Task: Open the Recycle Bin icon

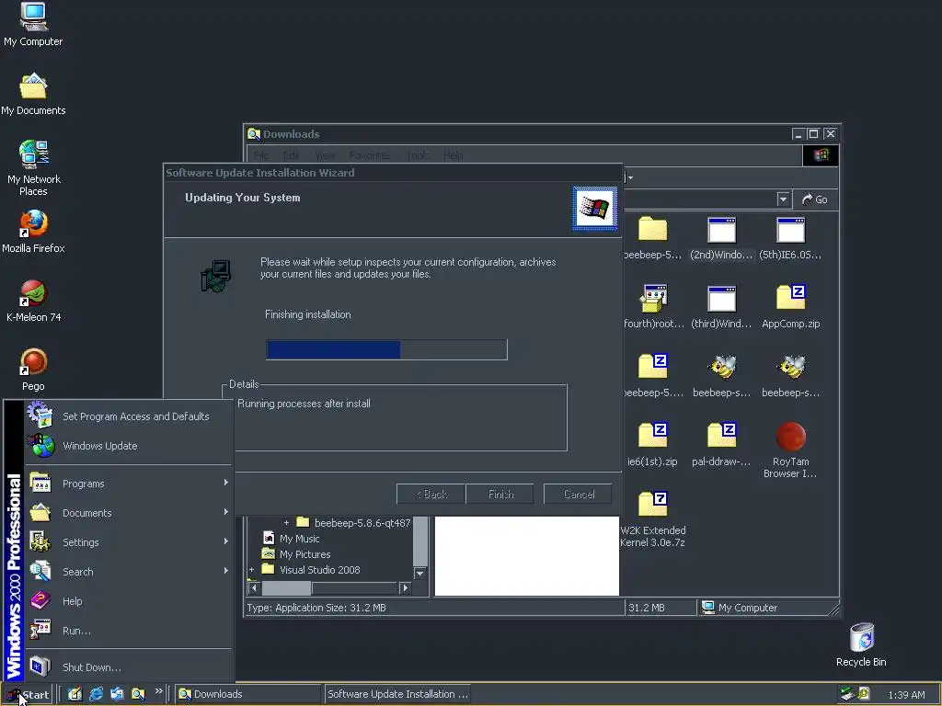Action: 861,645
